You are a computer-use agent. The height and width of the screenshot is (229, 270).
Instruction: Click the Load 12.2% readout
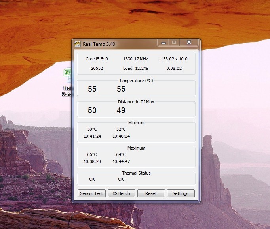coord(135,68)
